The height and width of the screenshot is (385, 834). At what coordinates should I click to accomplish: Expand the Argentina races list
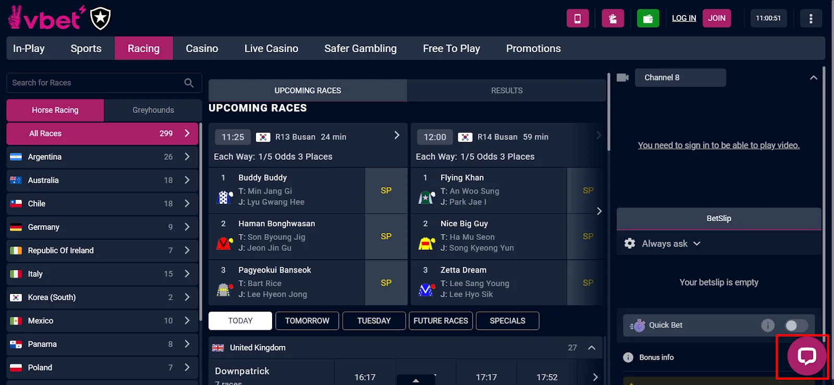(x=102, y=157)
